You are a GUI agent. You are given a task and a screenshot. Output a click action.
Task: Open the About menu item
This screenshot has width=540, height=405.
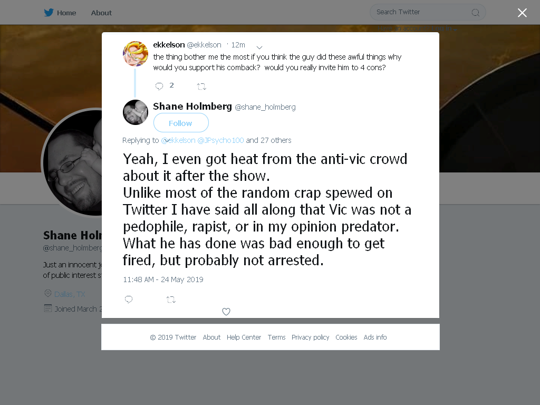(101, 13)
